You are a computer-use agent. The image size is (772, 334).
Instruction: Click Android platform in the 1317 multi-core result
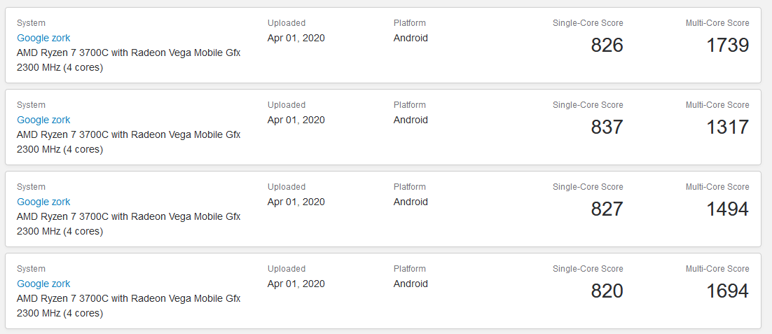(x=411, y=120)
